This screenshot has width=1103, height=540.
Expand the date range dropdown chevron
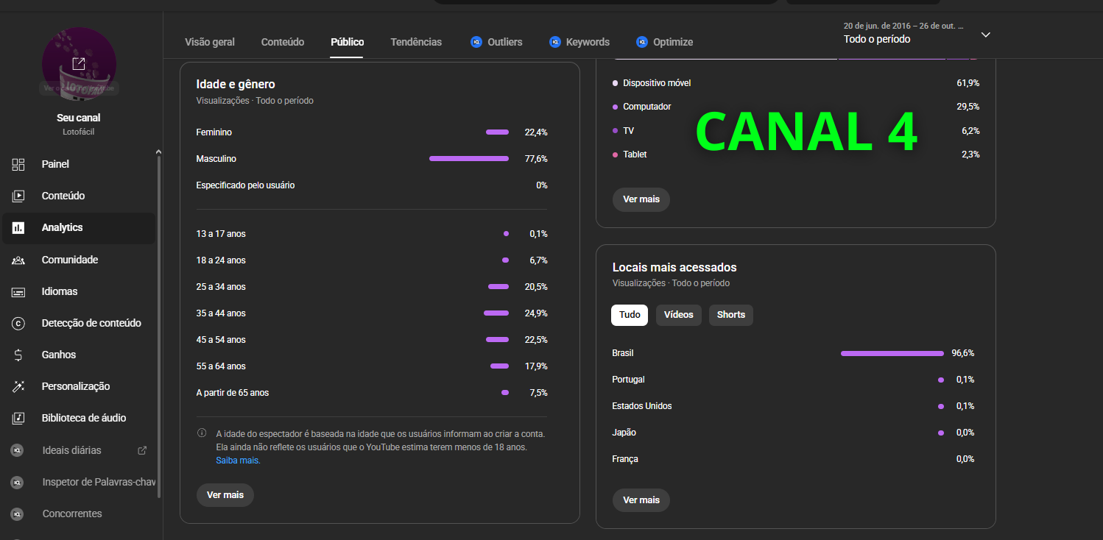986,34
